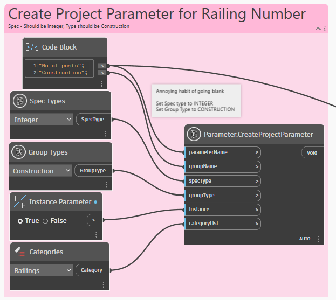The height and width of the screenshot is (300, 336).
Task: Collapse the Create Project Parameter group
Action: (318, 28)
